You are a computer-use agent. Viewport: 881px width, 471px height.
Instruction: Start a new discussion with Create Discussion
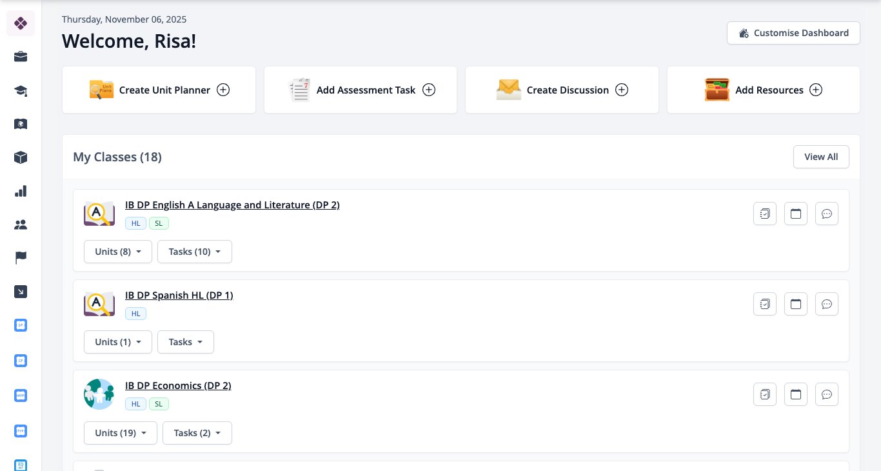pos(562,90)
